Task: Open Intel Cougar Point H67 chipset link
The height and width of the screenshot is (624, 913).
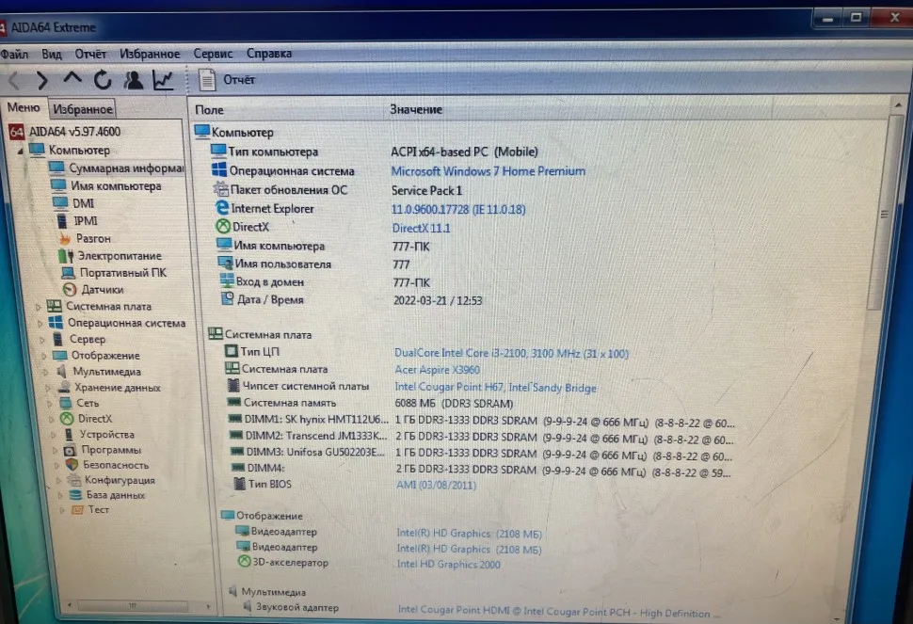Action: point(495,387)
